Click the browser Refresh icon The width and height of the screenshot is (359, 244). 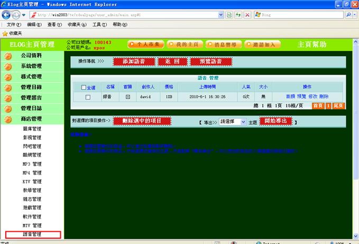click(x=229, y=15)
